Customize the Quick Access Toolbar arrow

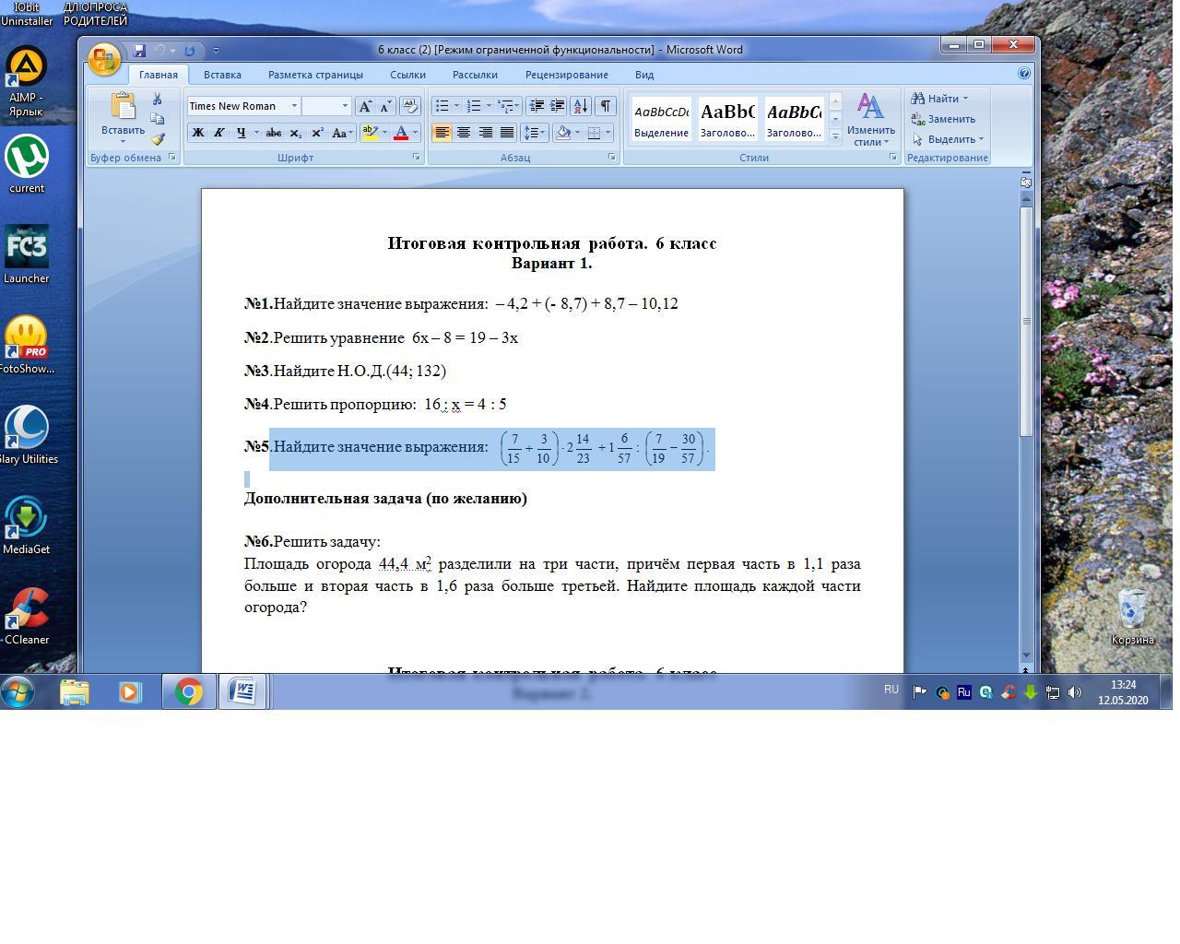tap(216, 51)
